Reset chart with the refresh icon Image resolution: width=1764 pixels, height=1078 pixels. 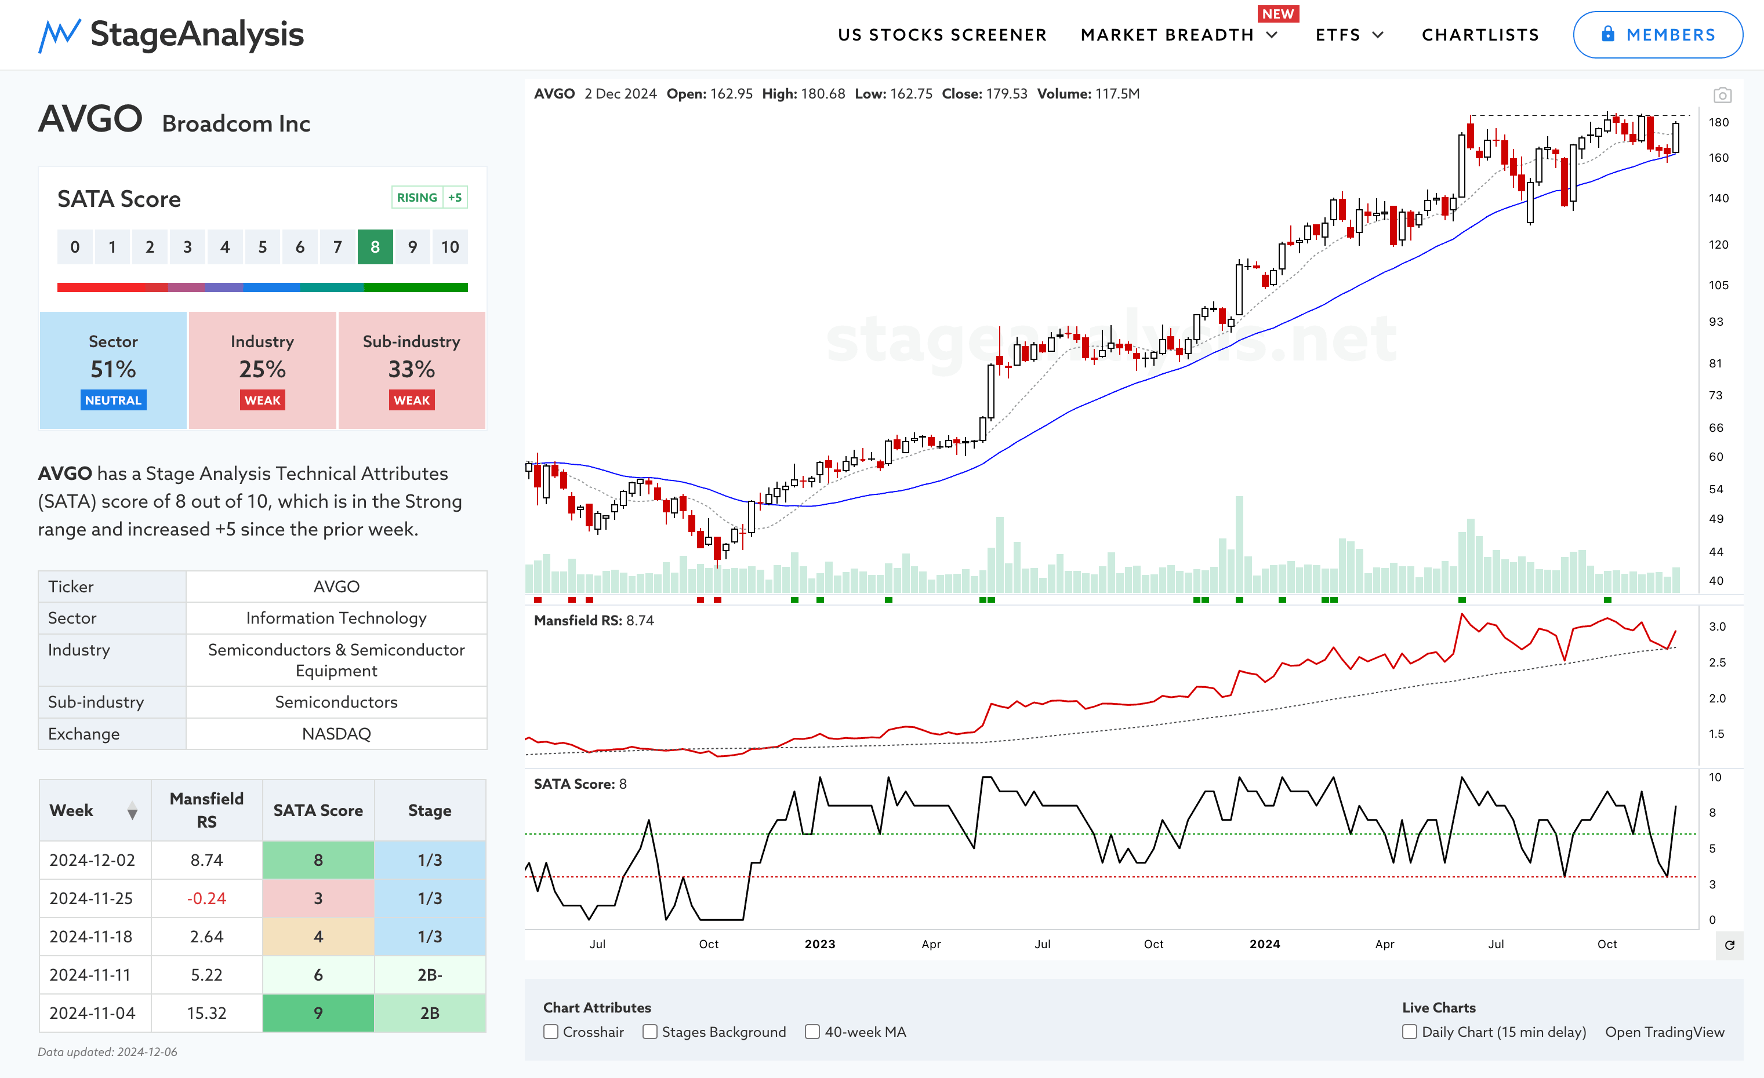tap(1729, 945)
